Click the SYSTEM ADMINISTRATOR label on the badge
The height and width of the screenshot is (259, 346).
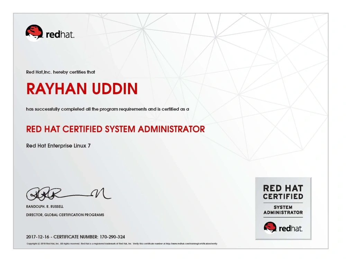(282, 210)
